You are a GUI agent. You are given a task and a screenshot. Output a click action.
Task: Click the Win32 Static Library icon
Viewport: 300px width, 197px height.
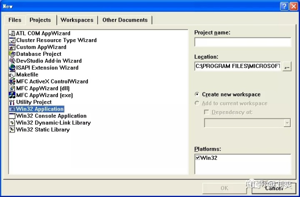12,130
